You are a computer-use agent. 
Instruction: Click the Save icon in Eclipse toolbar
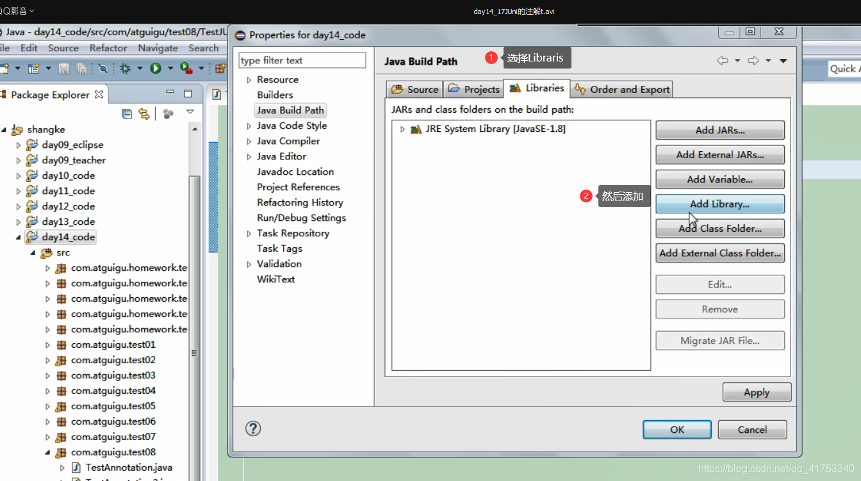click(63, 68)
